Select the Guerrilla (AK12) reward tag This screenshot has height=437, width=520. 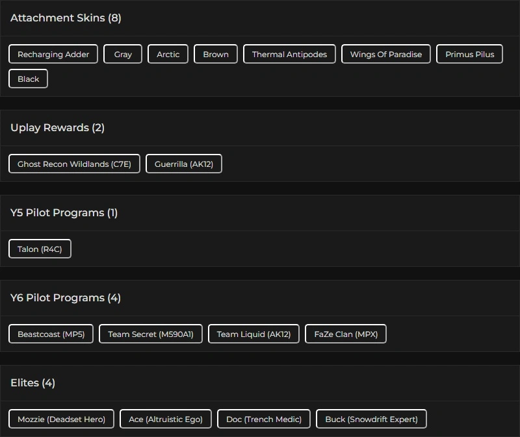184,164
